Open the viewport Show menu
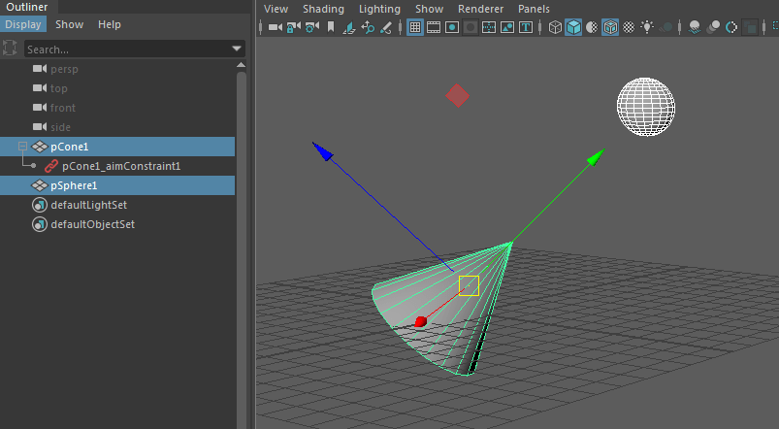The height and width of the screenshot is (429, 779). 429,9
